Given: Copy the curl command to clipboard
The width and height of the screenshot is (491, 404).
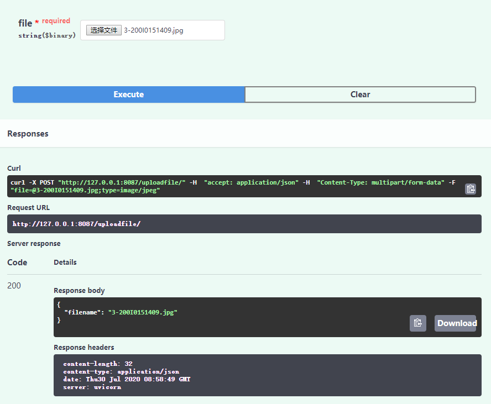Looking at the screenshot, I should (471, 188).
